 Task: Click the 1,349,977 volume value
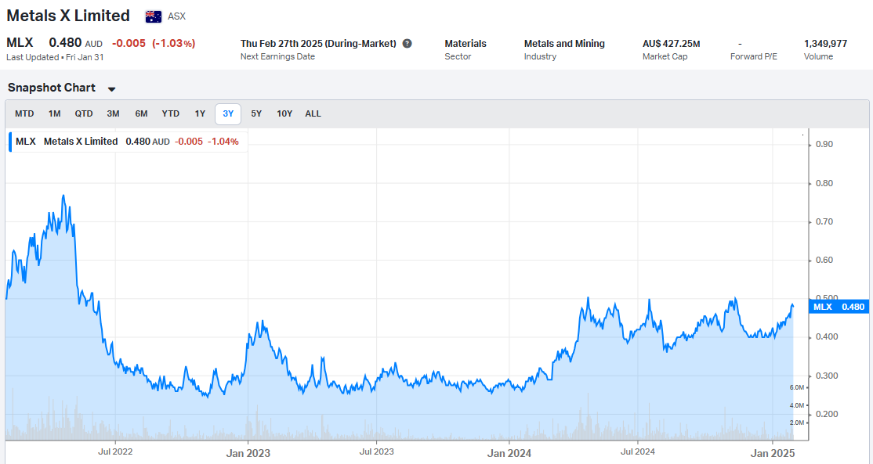[x=826, y=43]
